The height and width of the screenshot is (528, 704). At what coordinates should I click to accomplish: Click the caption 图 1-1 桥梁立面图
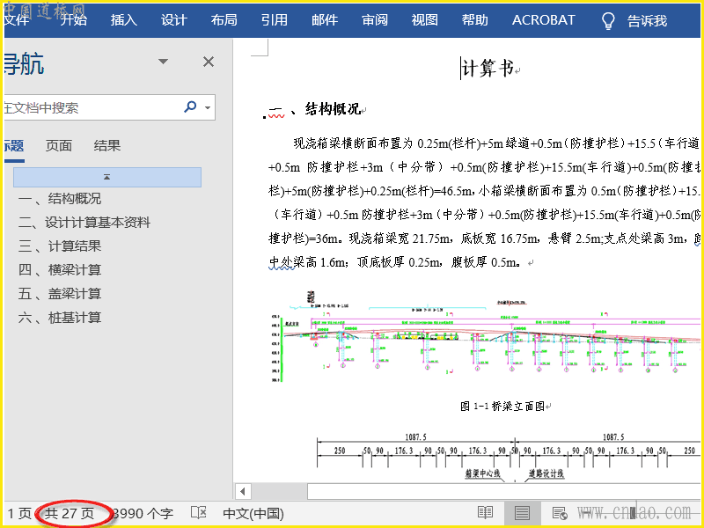pos(502,407)
